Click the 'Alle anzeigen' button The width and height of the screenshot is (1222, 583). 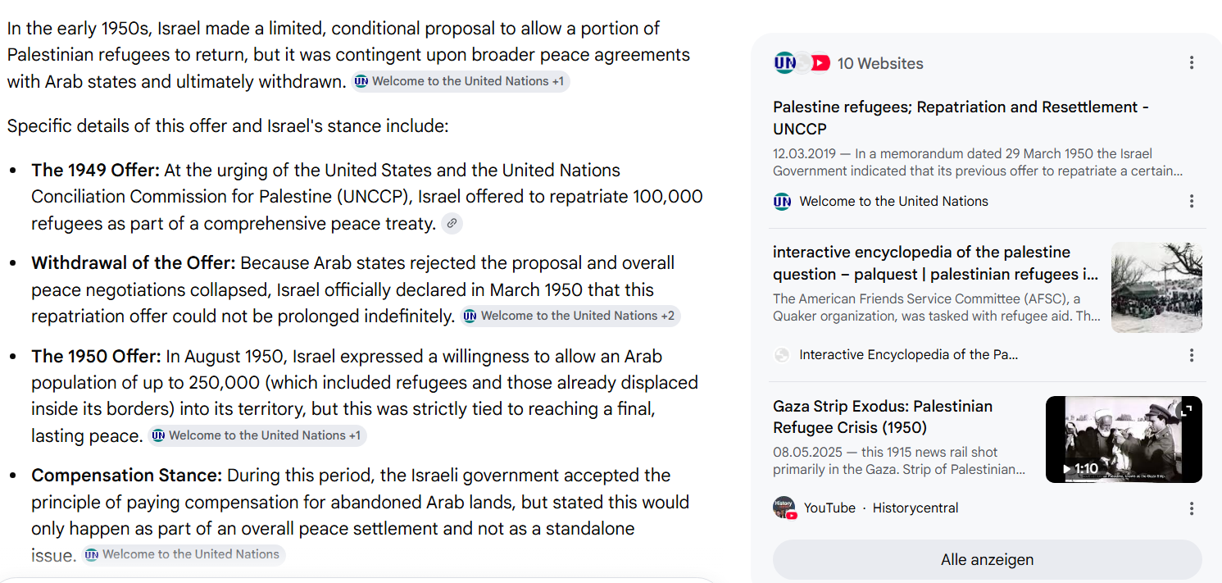click(x=987, y=560)
